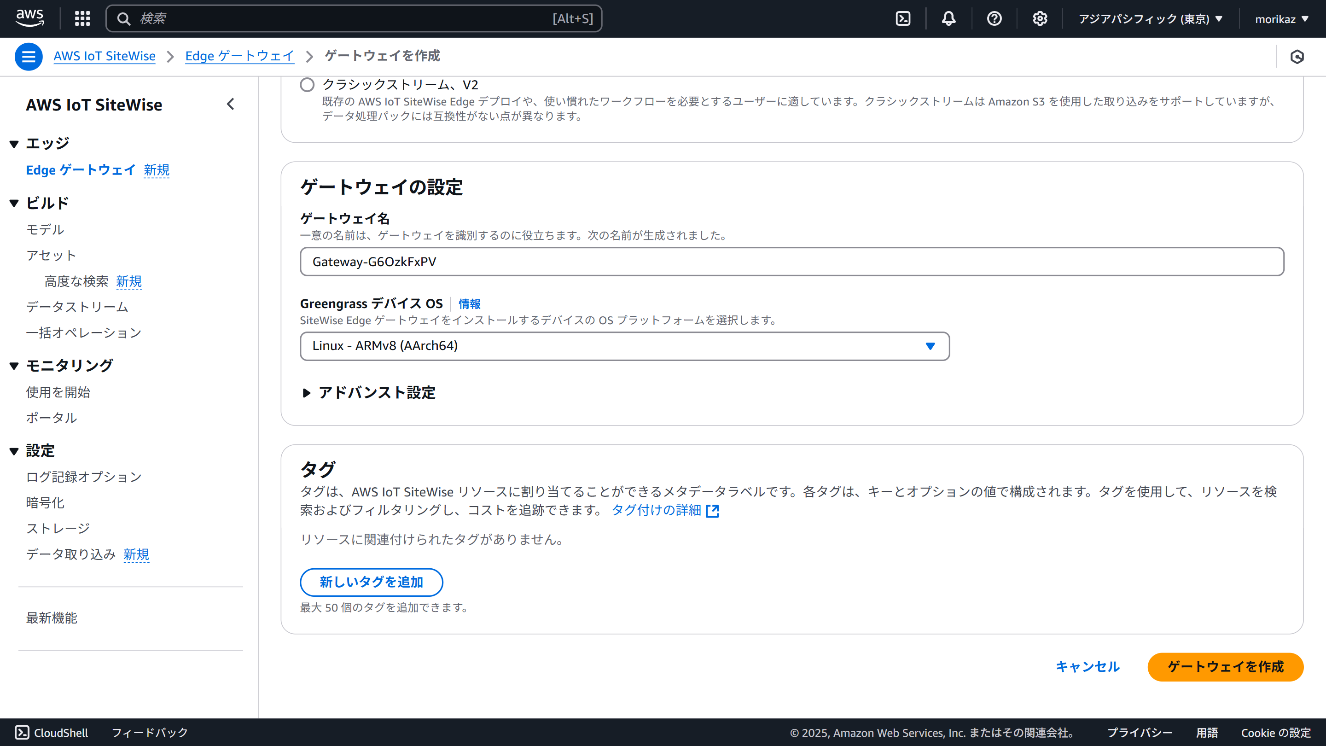Open the services grid menu icon
This screenshot has height=746, width=1326.
[x=82, y=18]
